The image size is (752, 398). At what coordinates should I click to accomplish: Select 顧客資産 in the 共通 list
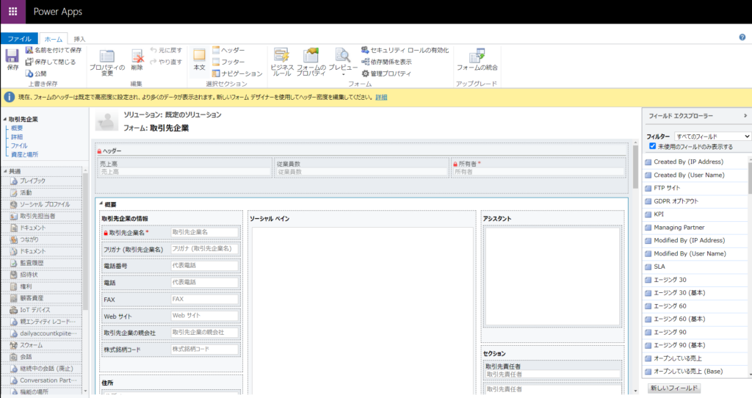[41, 298]
